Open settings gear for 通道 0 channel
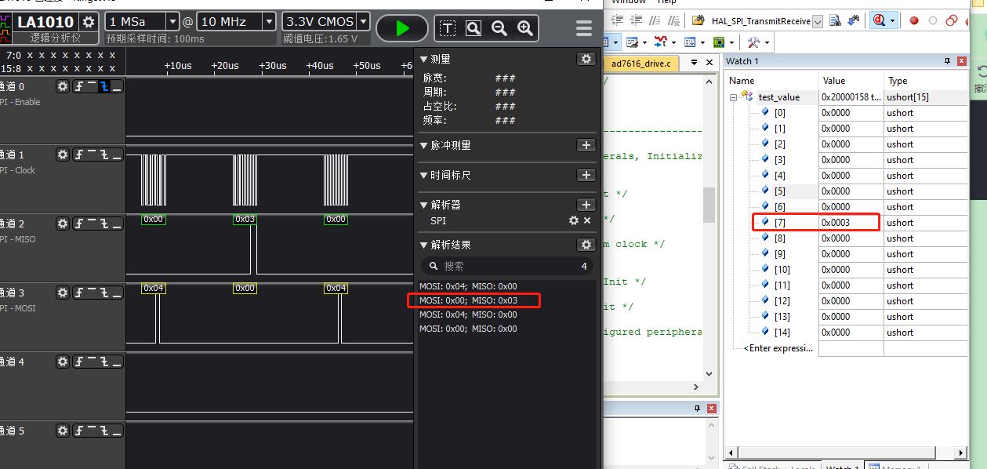This screenshot has width=987, height=469. point(63,85)
